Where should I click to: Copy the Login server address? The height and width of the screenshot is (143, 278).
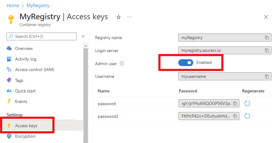coord(267,50)
